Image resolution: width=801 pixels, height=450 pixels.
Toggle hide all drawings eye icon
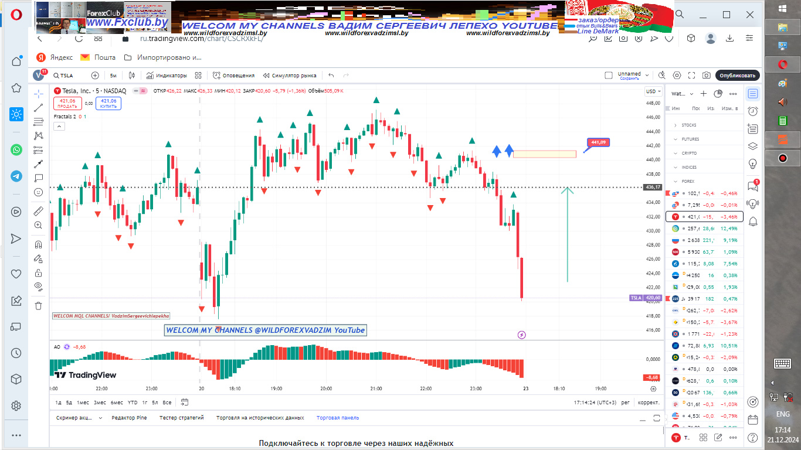tap(38, 287)
